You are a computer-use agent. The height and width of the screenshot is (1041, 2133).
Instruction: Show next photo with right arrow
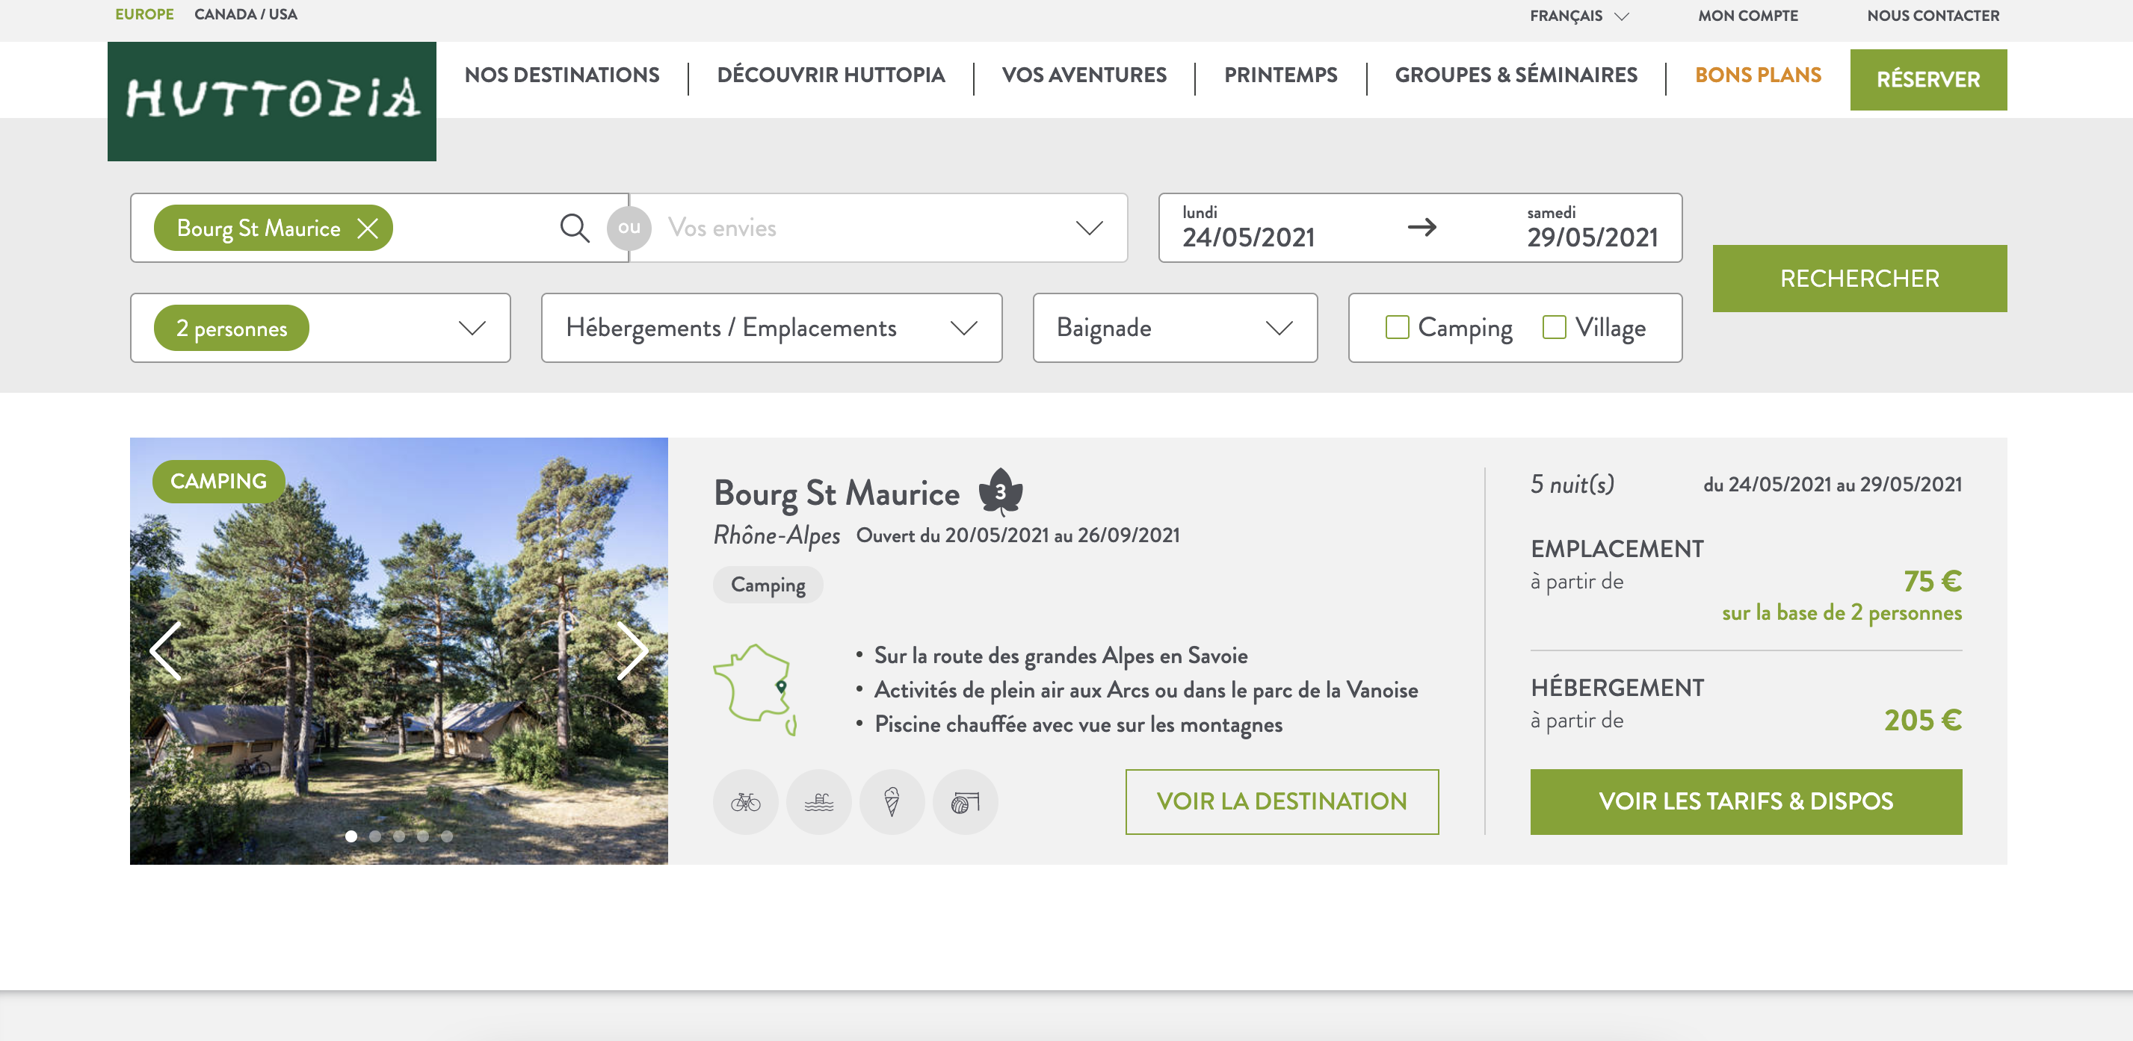tap(632, 651)
